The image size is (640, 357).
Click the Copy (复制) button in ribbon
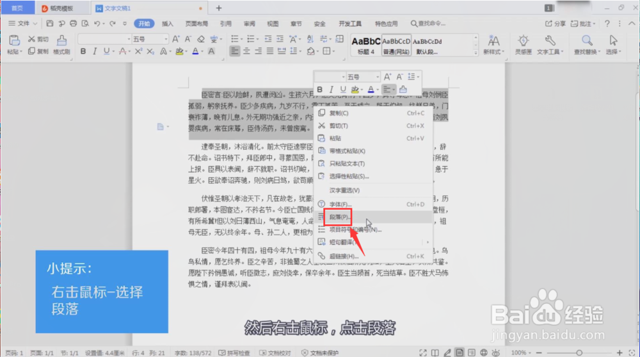[x=38, y=51]
